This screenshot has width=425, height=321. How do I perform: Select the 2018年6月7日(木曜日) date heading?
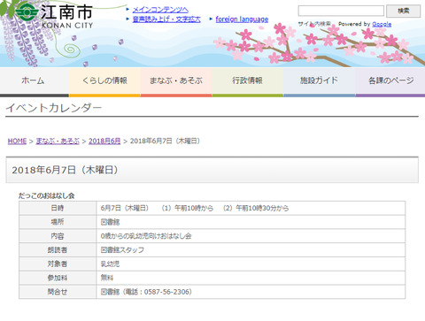[65, 170]
